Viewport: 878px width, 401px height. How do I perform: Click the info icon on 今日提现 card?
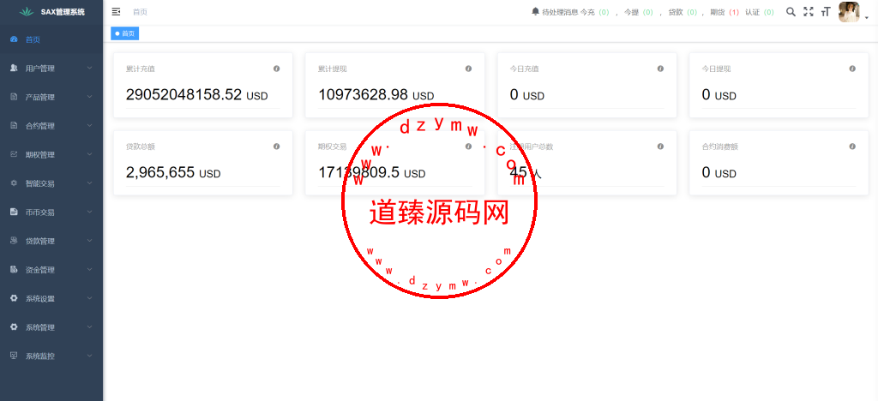click(x=852, y=69)
